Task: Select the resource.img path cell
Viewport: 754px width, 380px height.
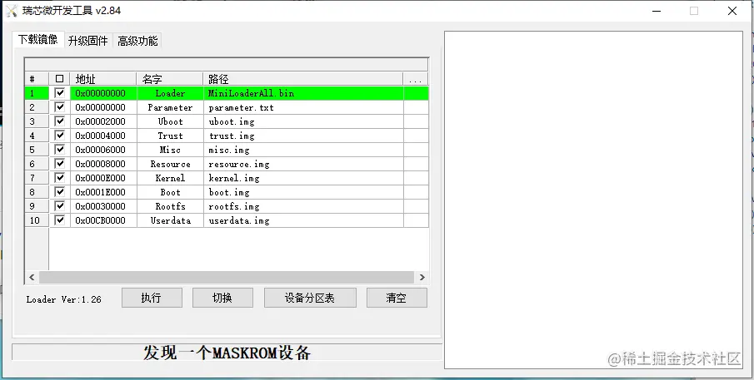Action: 303,164
